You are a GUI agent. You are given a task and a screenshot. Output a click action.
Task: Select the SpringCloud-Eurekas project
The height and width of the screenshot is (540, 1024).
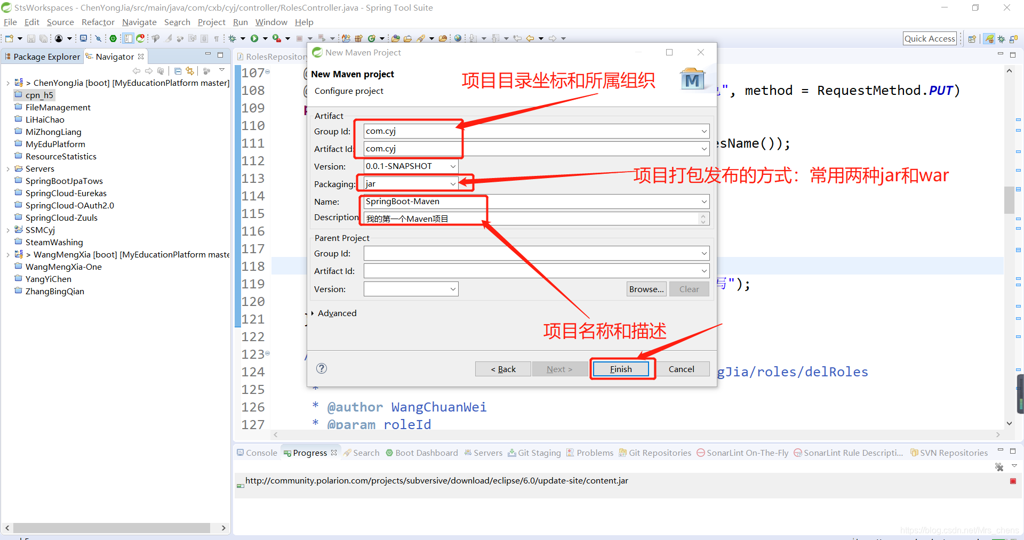coord(66,194)
